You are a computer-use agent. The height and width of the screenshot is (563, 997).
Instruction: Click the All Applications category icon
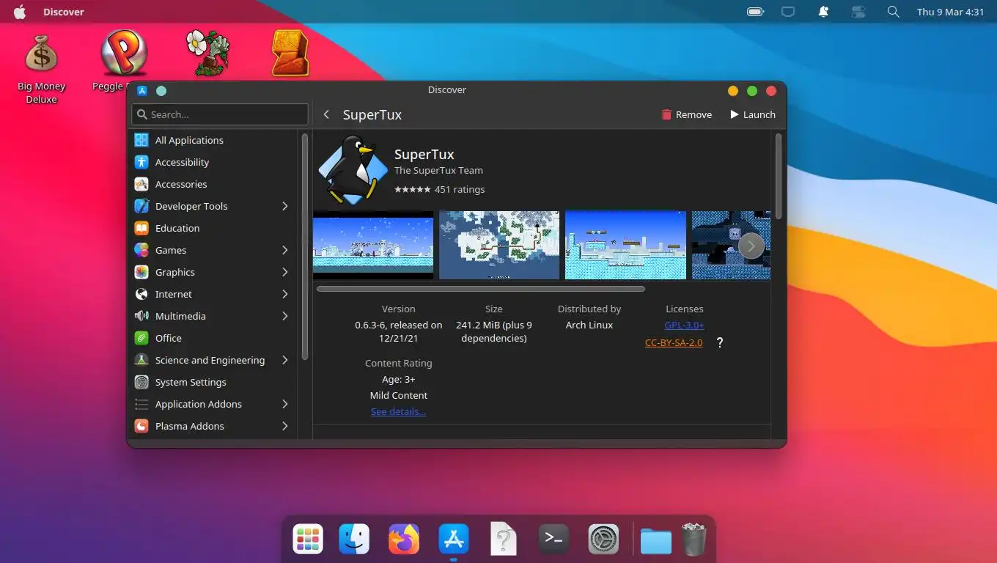[x=141, y=140]
